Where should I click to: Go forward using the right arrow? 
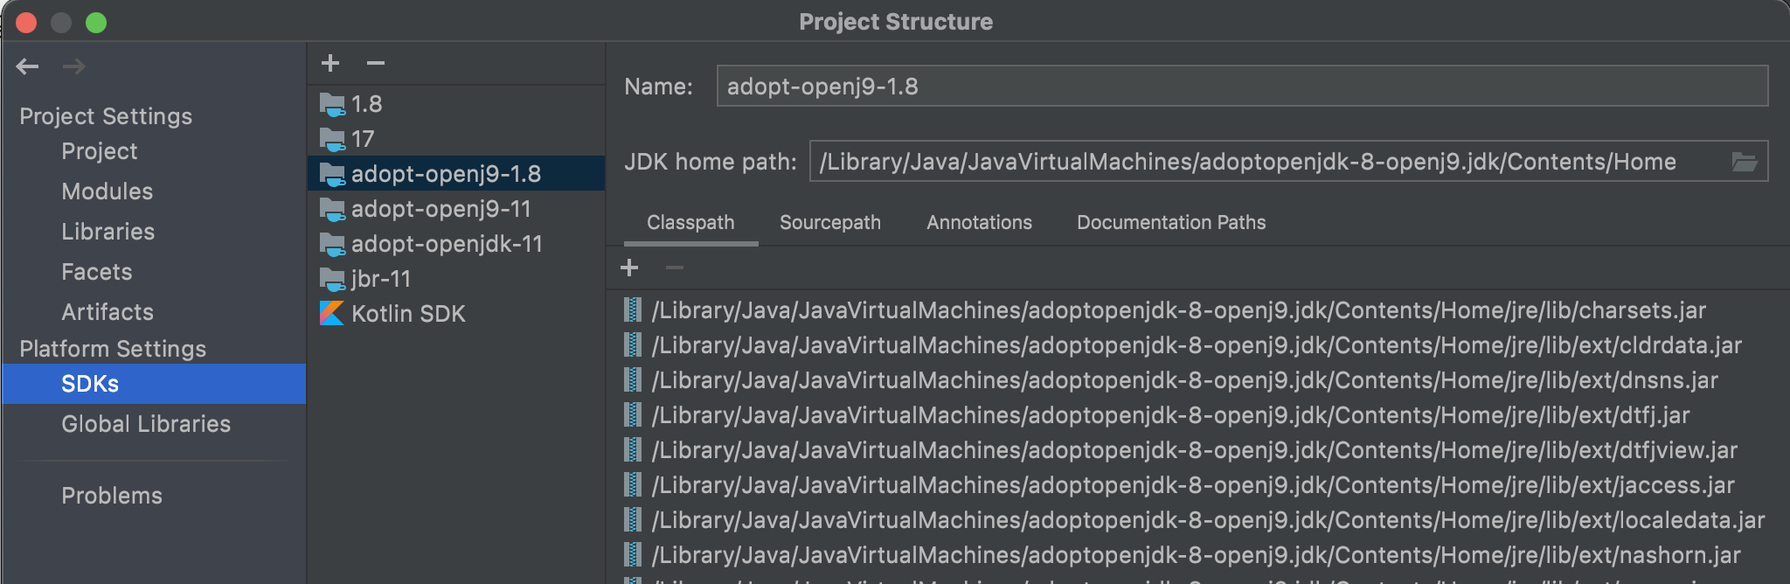(74, 66)
